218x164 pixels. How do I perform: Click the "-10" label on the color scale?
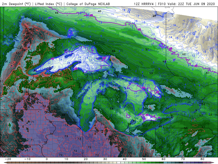(27, 159)
